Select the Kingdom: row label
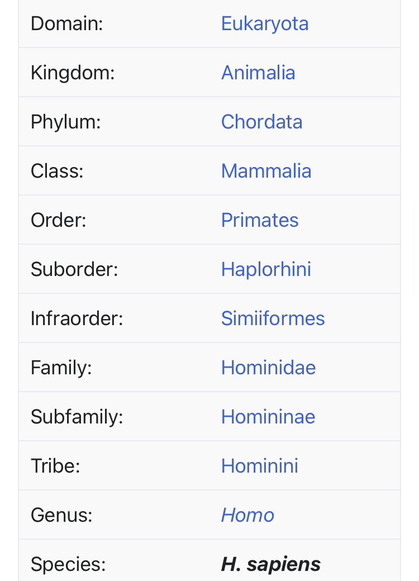The image size is (419, 581). [x=73, y=73]
